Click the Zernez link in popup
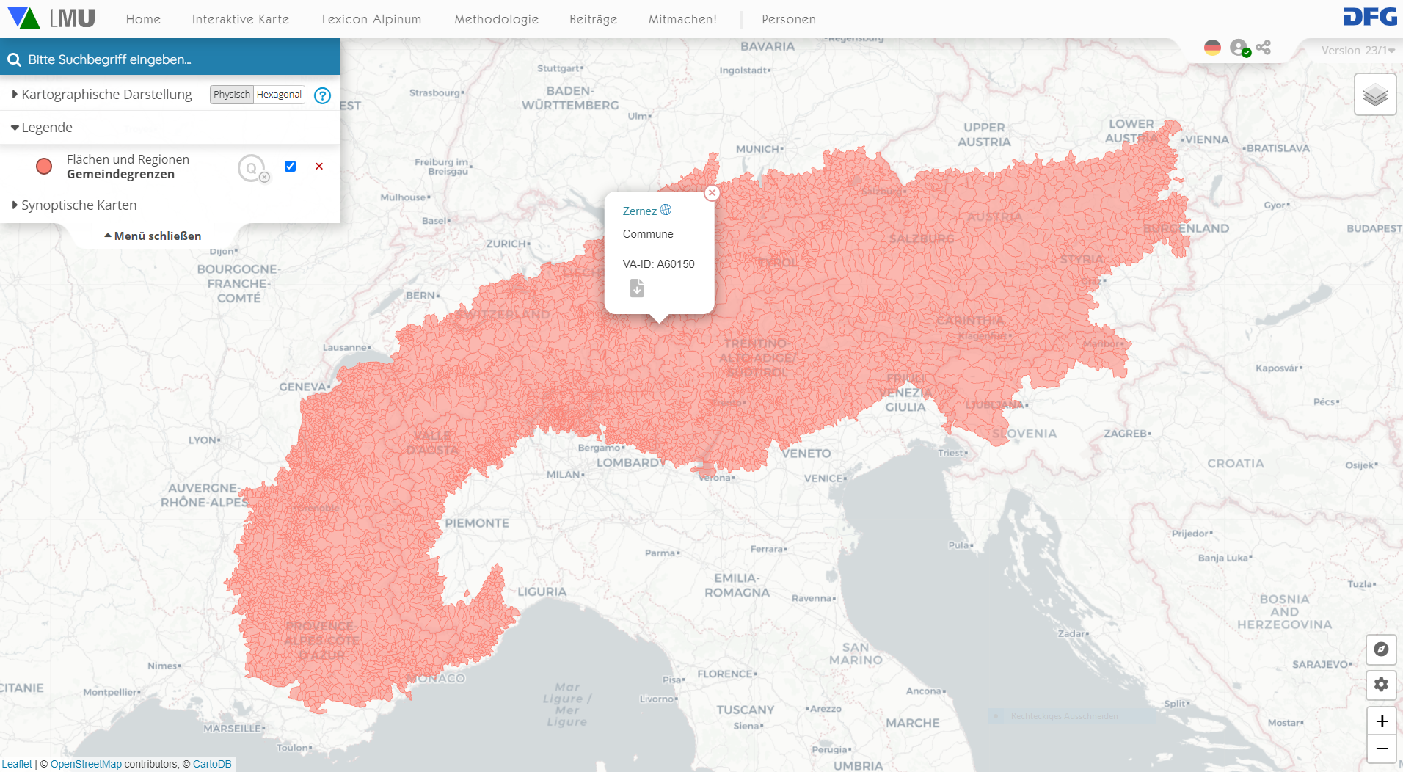This screenshot has width=1403, height=772. (x=639, y=211)
